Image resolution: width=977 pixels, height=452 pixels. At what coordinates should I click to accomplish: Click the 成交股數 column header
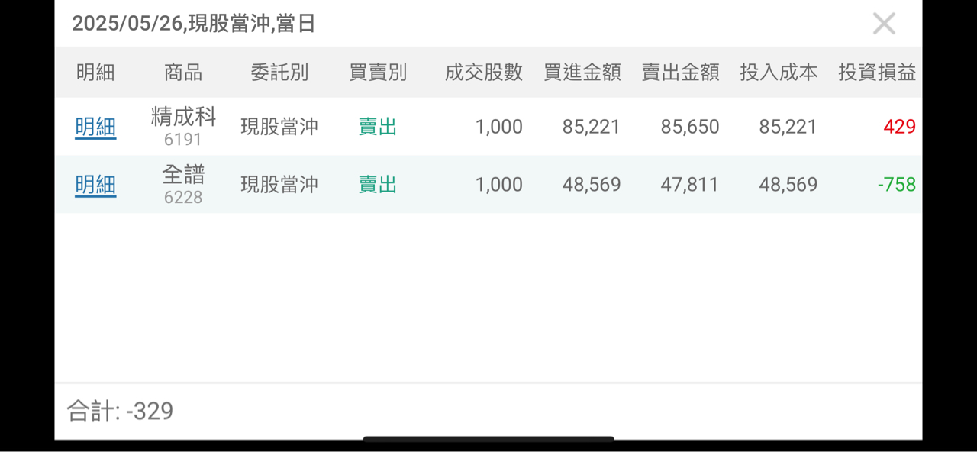pyautogui.click(x=484, y=73)
